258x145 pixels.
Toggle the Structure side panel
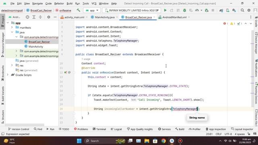tap(3, 117)
